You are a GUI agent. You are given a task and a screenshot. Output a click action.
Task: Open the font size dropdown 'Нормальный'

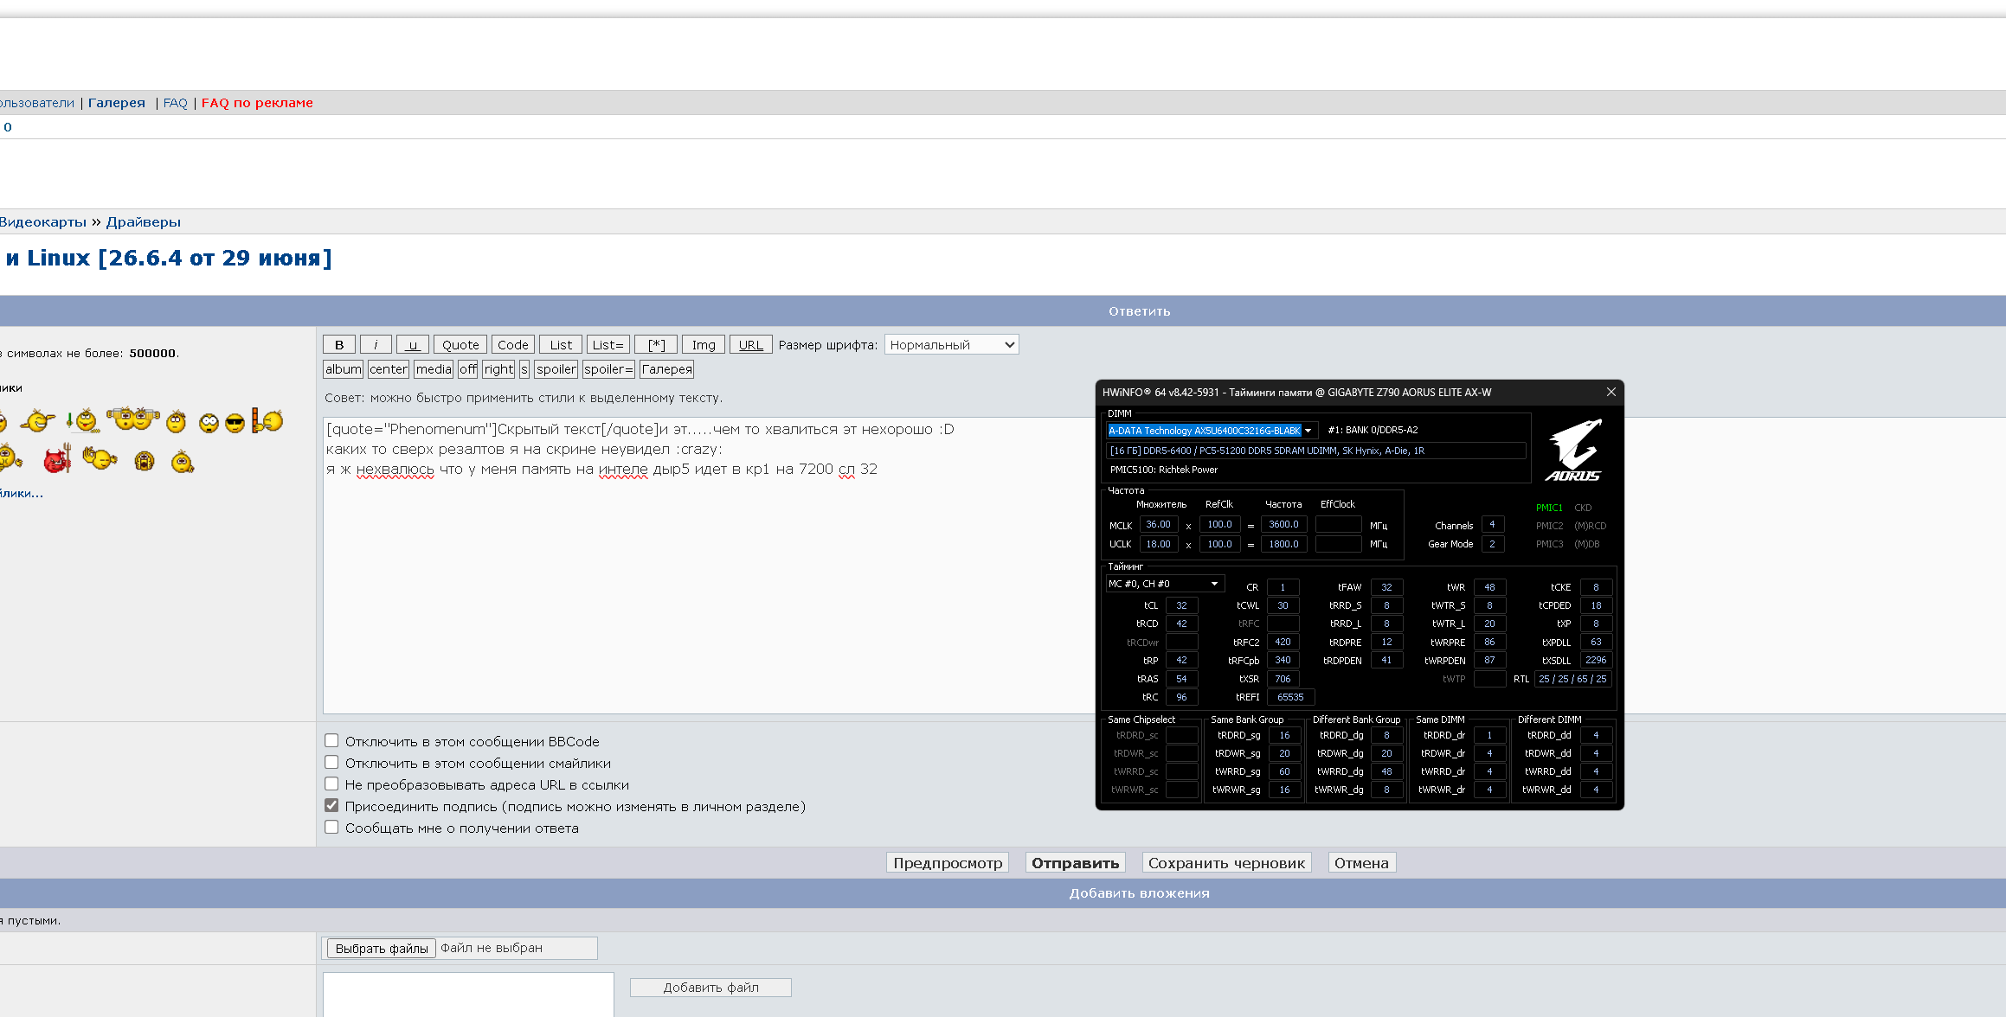pyautogui.click(x=951, y=344)
